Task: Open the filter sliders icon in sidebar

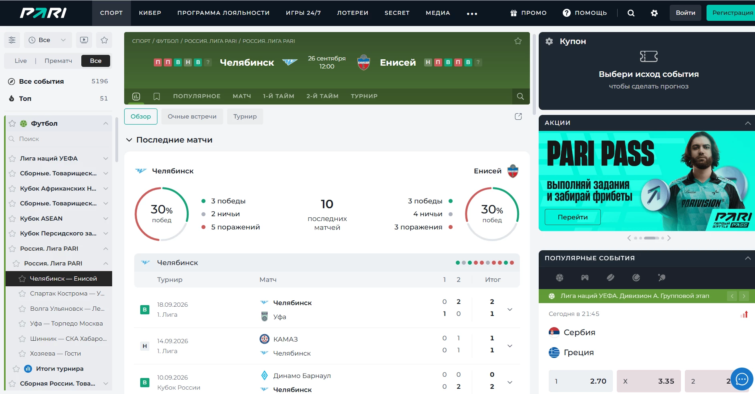Action: (x=12, y=40)
